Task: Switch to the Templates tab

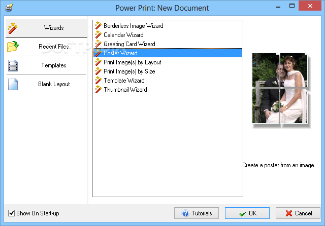Action: point(46,65)
